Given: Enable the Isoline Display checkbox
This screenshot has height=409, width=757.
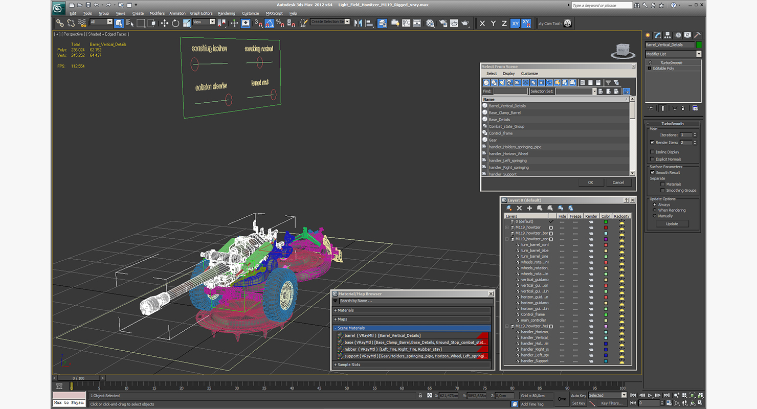Looking at the screenshot, I should point(652,152).
